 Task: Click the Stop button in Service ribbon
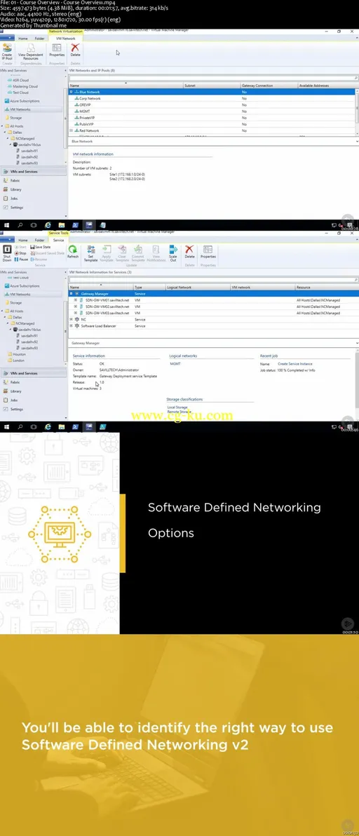22,253
